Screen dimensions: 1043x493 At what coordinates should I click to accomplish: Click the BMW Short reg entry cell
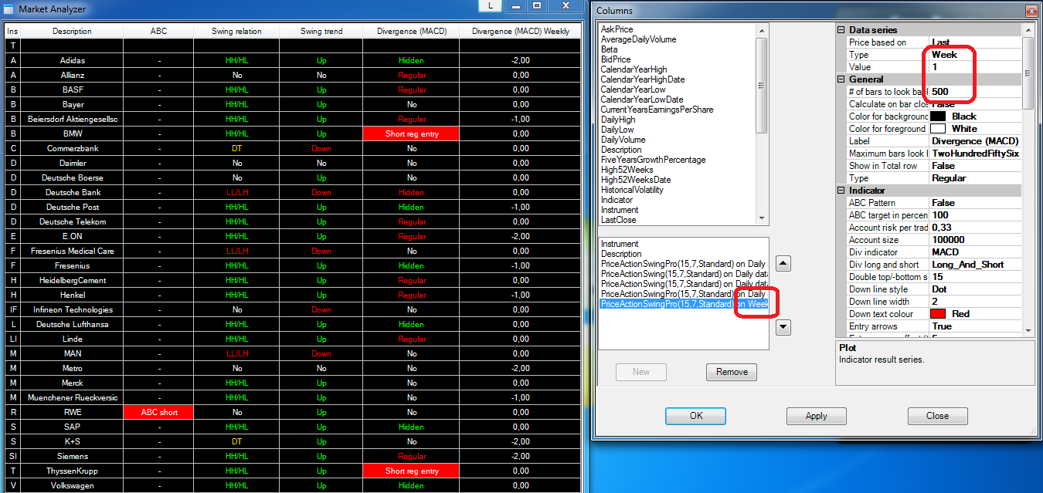(x=411, y=133)
